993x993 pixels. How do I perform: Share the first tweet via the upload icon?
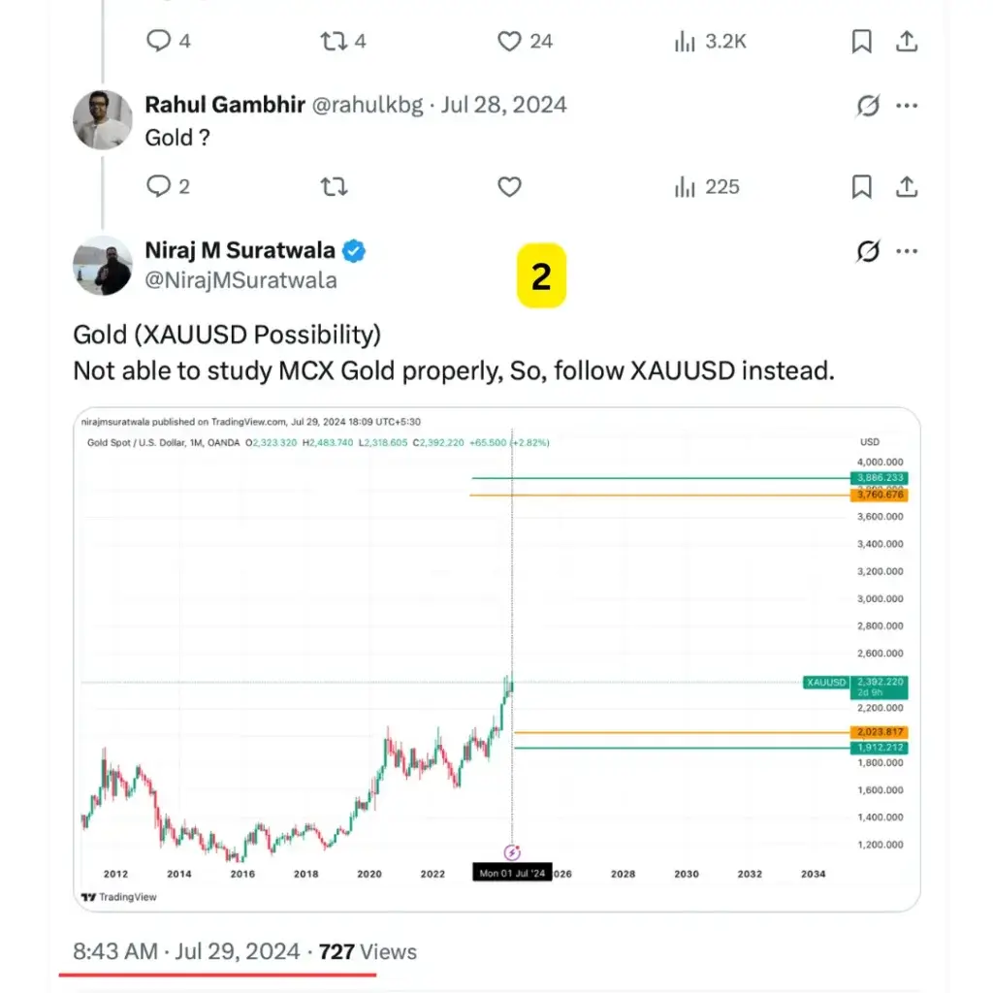907,41
